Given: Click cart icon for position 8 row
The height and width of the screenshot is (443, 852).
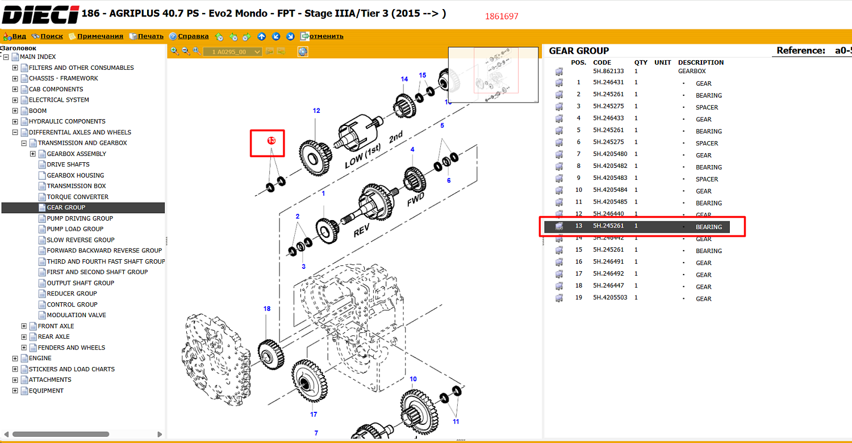Looking at the screenshot, I should click(559, 166).
